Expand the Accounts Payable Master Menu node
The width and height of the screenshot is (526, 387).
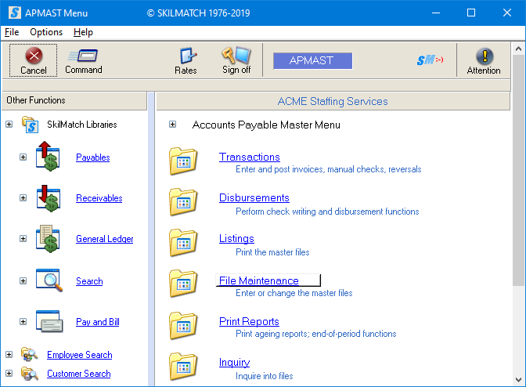click(x=172, y=125)
